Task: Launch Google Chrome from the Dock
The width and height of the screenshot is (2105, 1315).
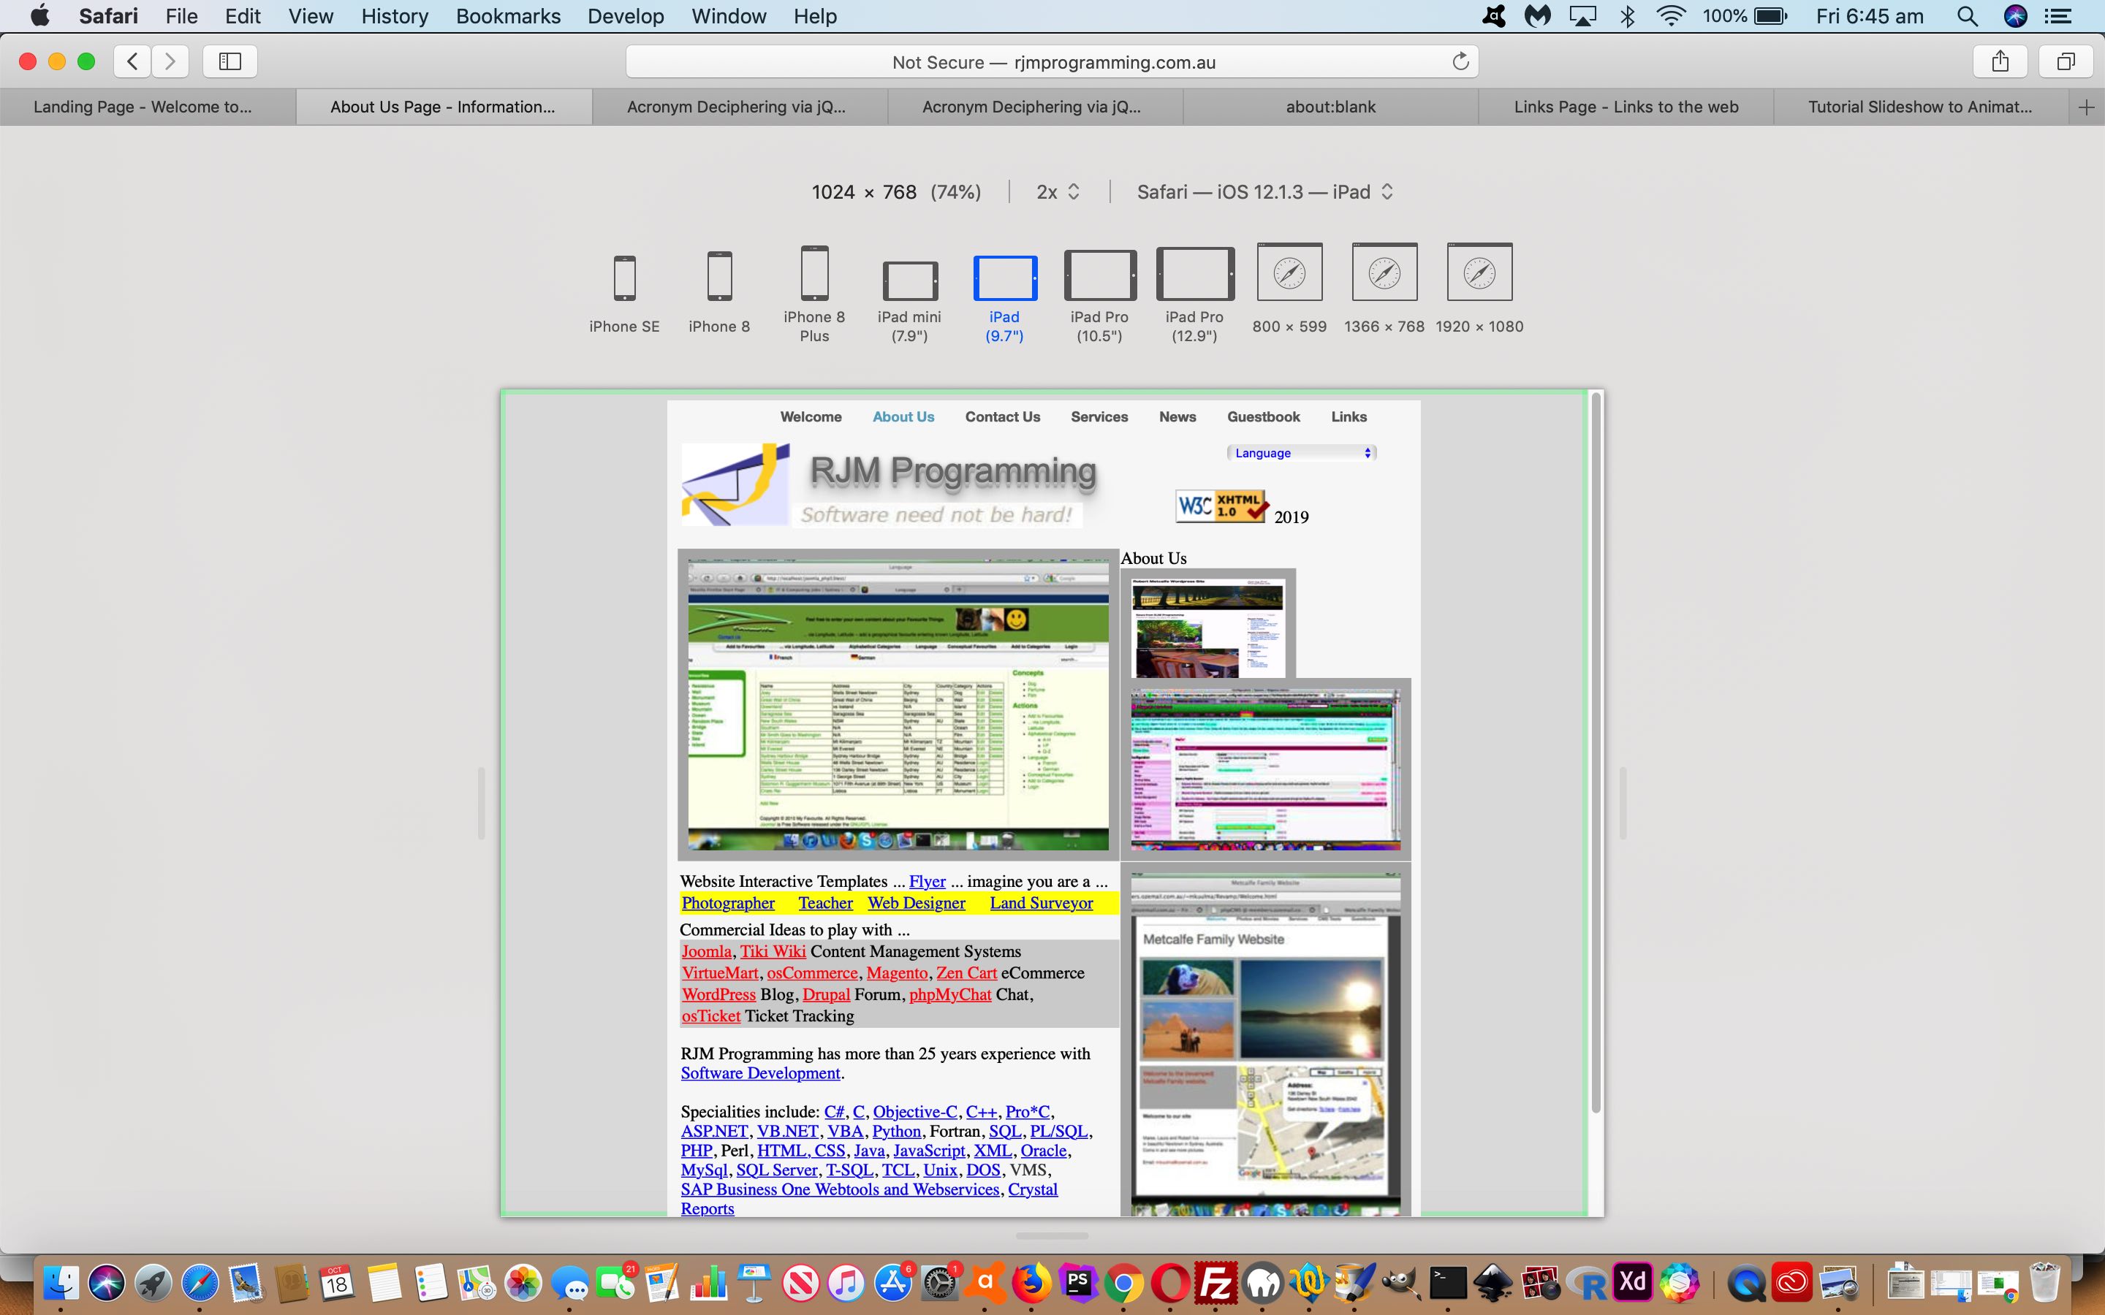Action: click(1123, 1283)
